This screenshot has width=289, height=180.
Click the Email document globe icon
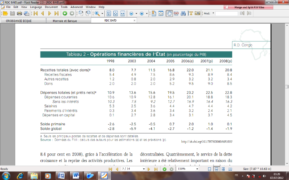coord(26,13)
